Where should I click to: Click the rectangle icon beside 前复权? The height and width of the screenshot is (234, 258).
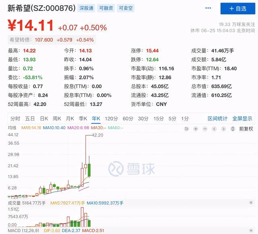coord(233,129)
